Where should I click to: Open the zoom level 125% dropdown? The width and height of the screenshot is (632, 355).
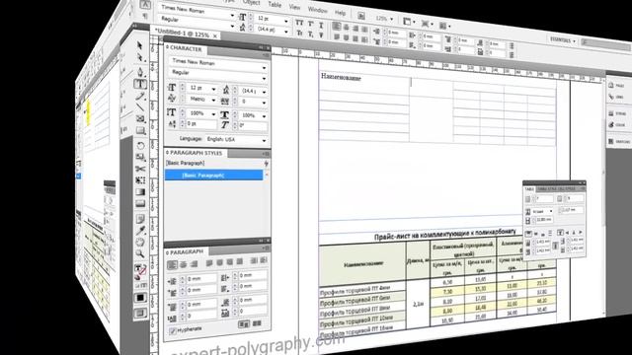[391, 19]
